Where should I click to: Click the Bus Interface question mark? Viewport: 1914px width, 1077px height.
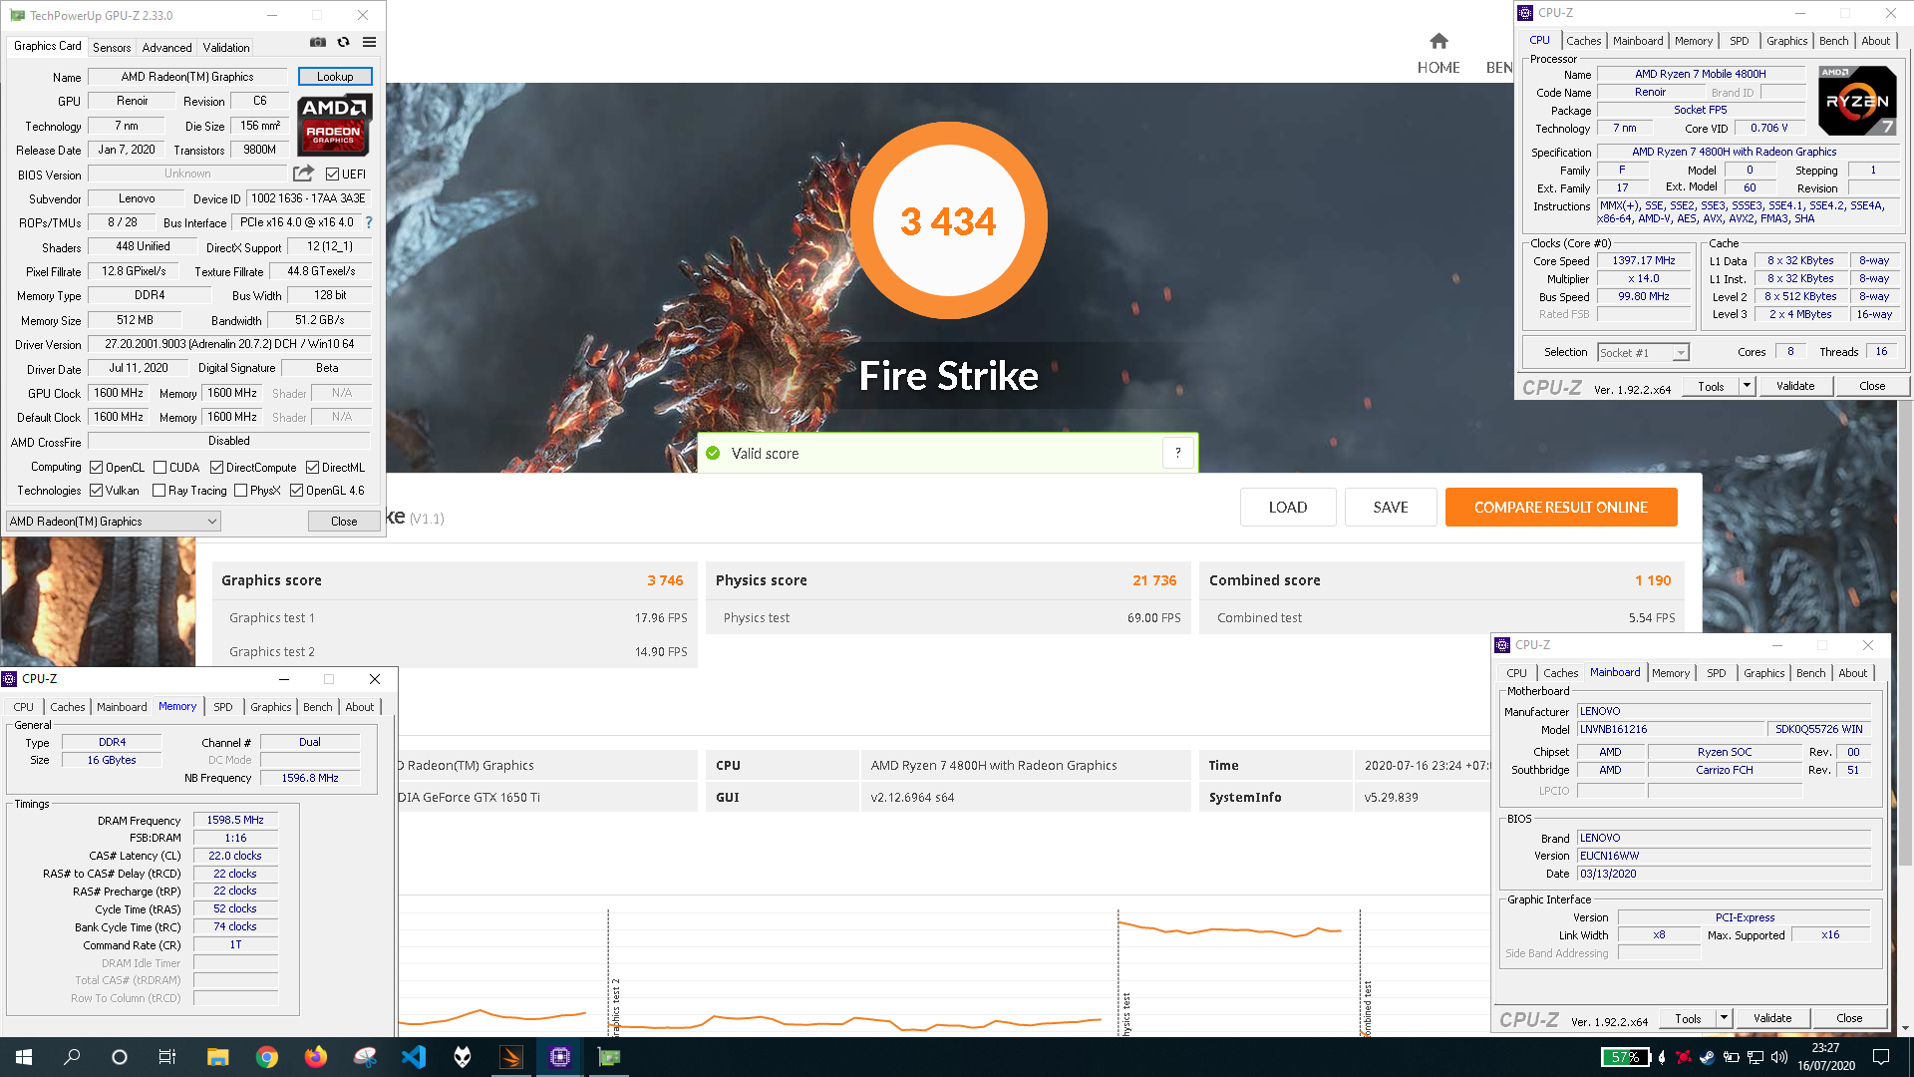click(x=369, y=222)
